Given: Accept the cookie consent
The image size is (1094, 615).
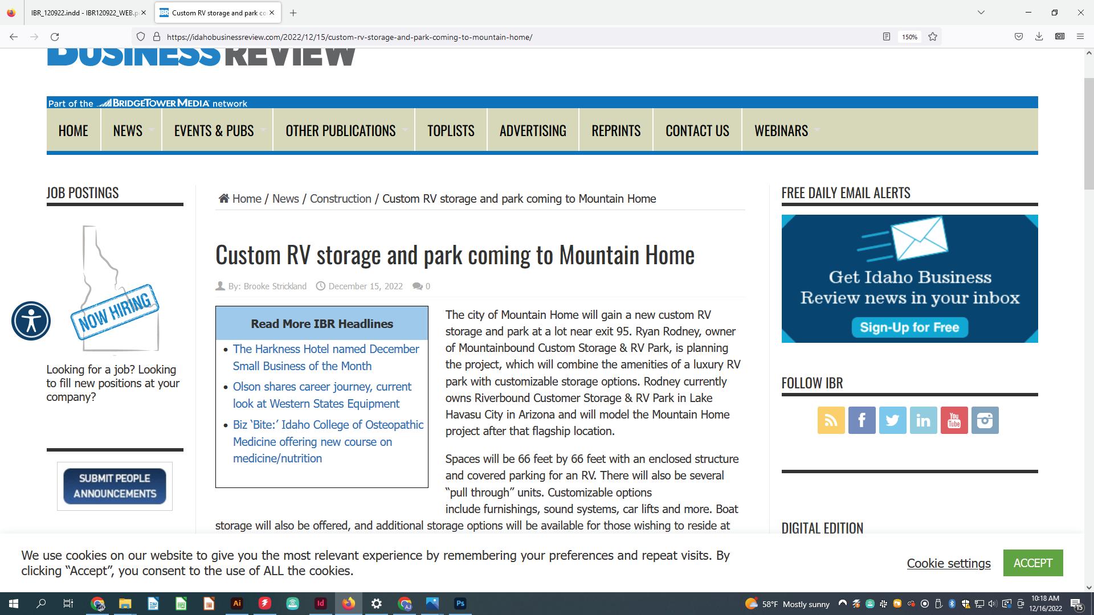Looking at the screenshot, I should pyautogui.click(x=1032, y=563).
